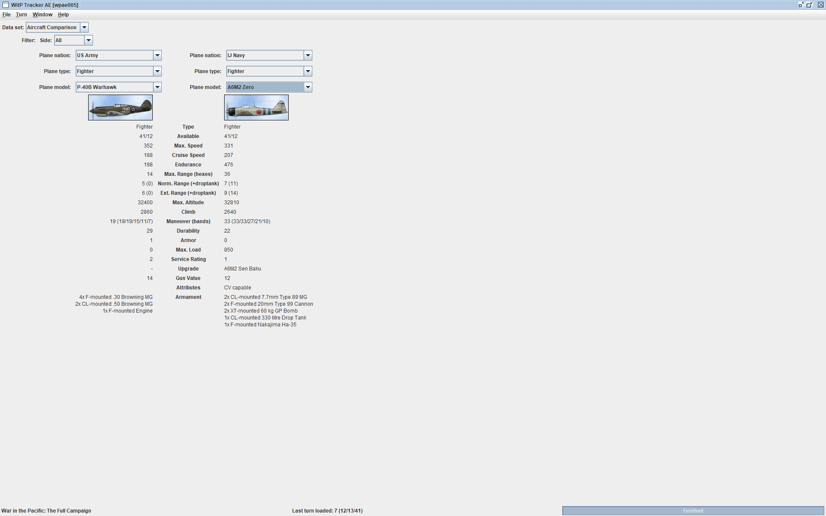Click the A6M2 Sen Baku upgrade text
Screen dimensions: 826x516
pyautogui.click(x=243, y=269)
